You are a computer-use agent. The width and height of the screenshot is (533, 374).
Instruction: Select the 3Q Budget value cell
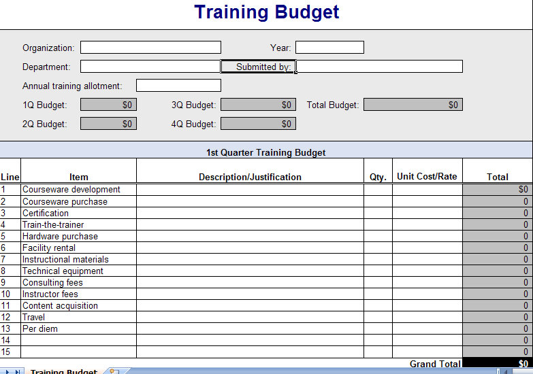(259, 105)
